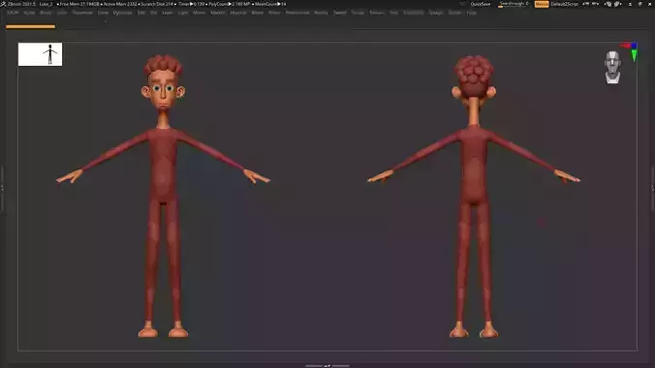
Task: Adjust the See-through slider
Action: click(x=514, y=4)
